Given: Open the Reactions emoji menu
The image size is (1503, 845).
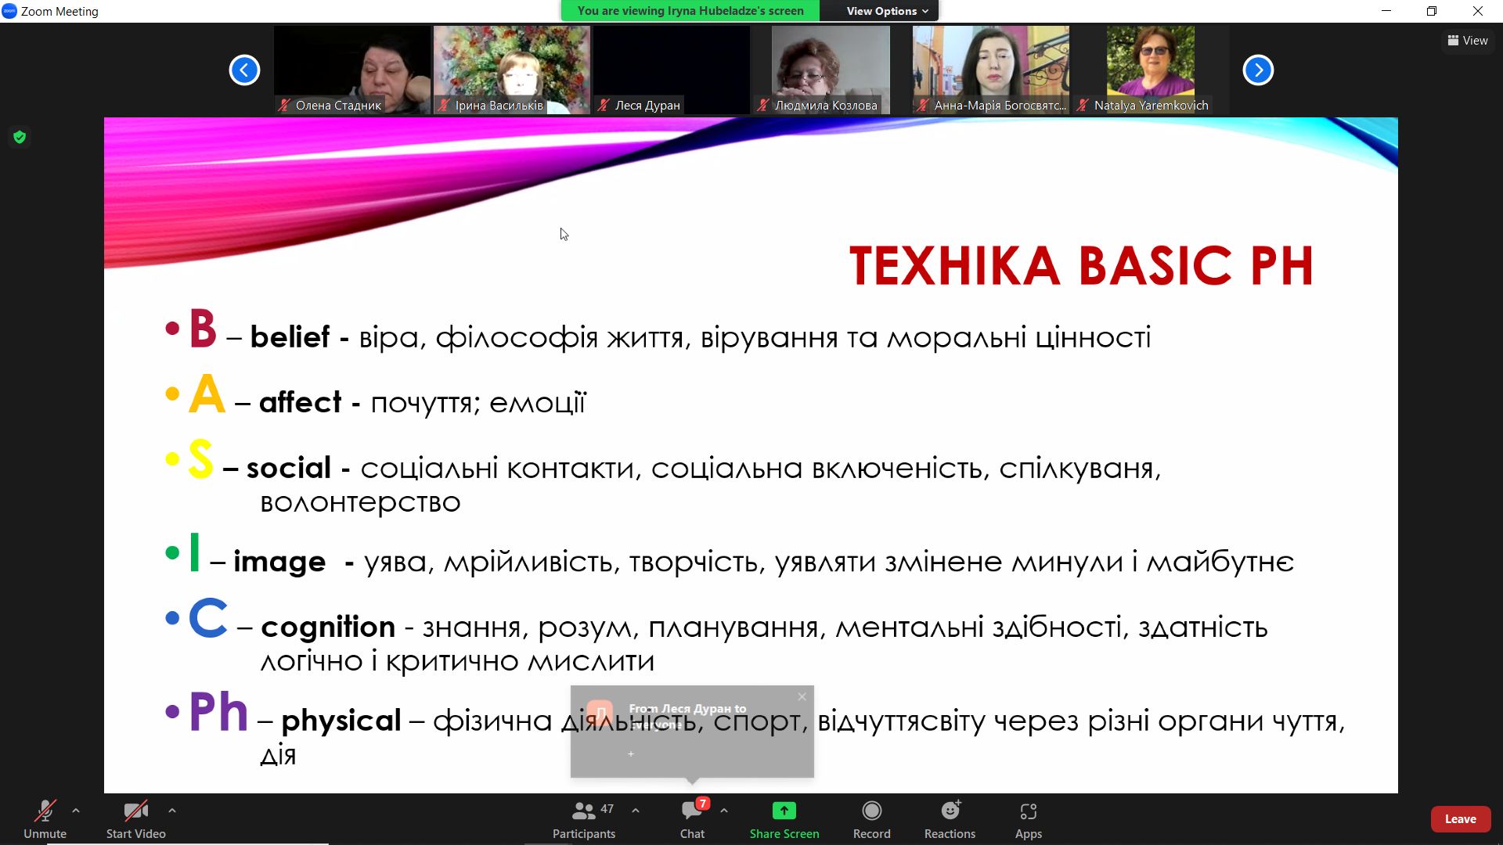Looking at the screenshot, I should [x=950, y=811].
